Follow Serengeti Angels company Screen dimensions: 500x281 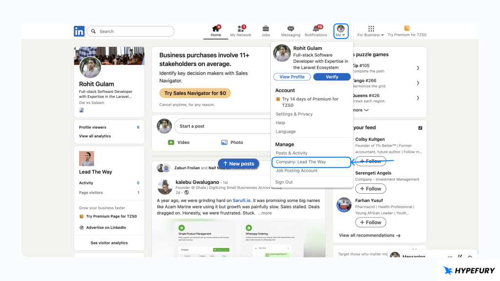pyautogui.click(x=370, y=189)
